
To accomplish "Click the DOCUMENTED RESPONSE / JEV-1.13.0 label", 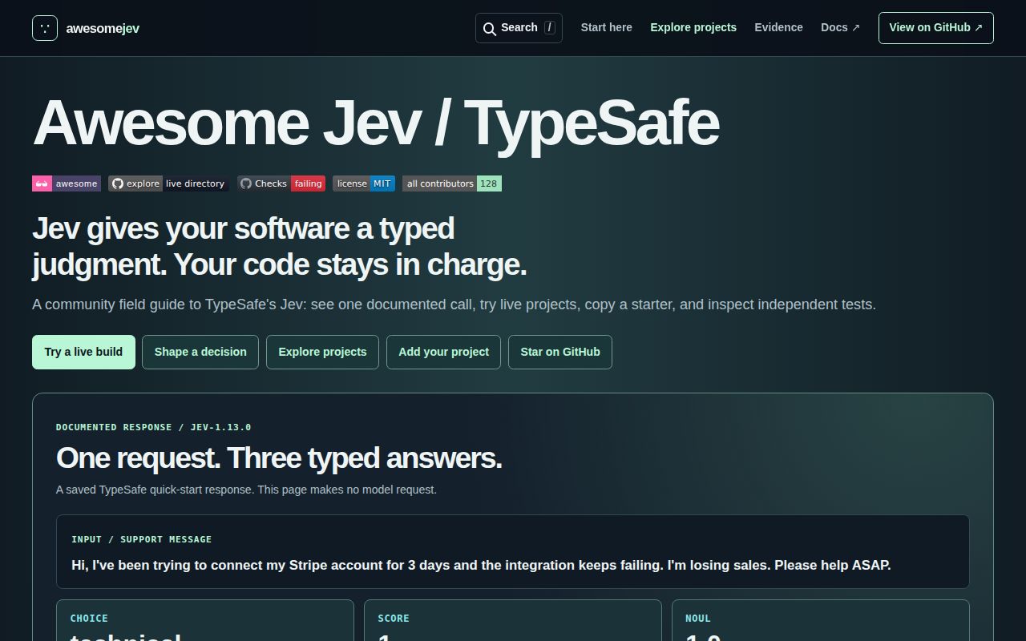I will coord(153,427).
